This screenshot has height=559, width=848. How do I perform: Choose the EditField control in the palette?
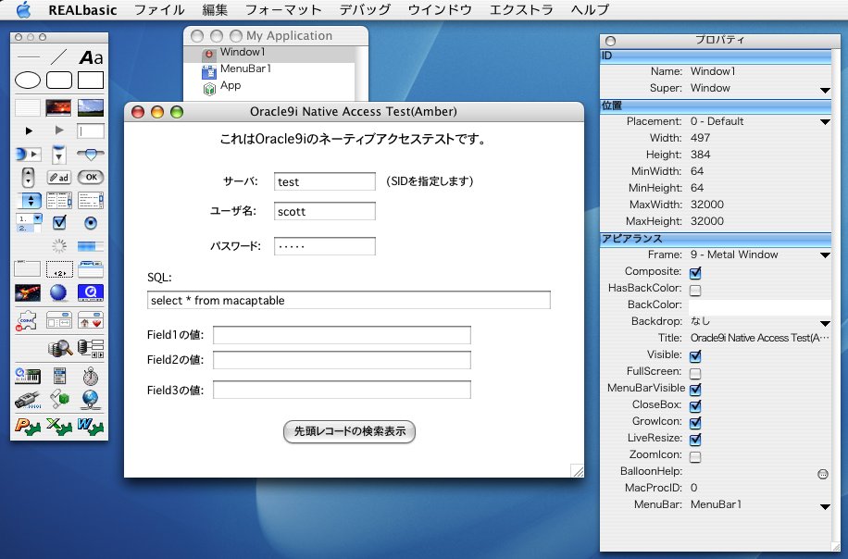91,130
